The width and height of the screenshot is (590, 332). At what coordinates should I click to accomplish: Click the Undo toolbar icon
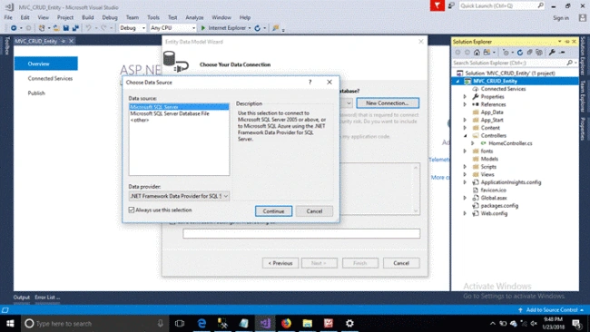88,28
